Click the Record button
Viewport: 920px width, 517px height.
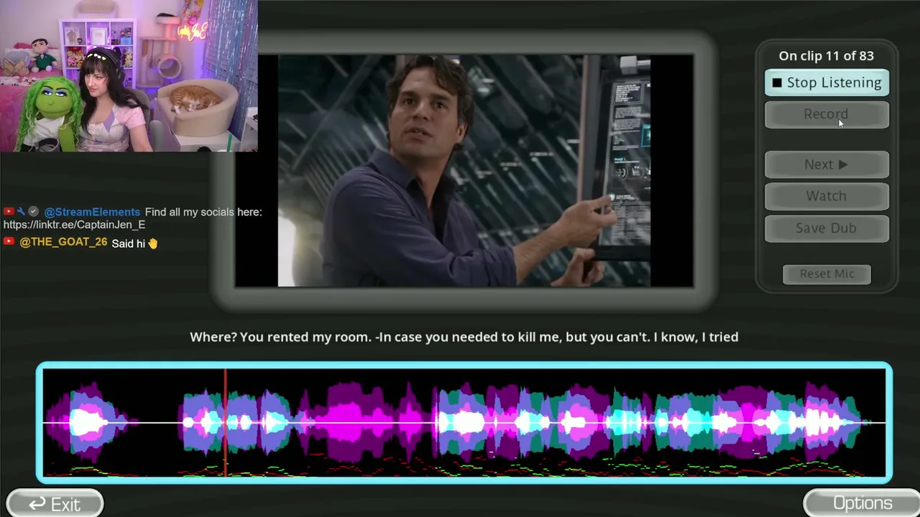(827, 114)
